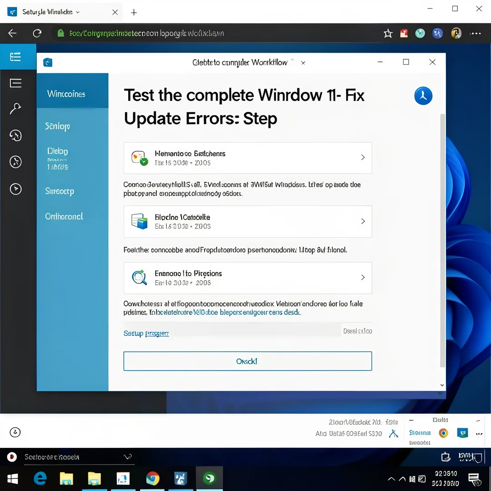Select the Scniop sidebar item
Screen dimensions: 491x491
coord(57,126)
